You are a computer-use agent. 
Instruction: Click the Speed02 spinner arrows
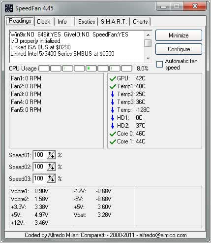coord(51,167)
